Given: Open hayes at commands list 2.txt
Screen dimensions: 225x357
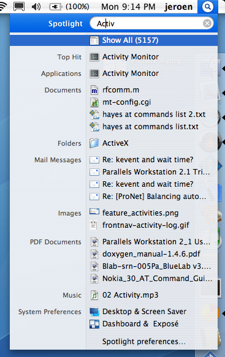Looking at the screenshot, I should click(154, 115).
